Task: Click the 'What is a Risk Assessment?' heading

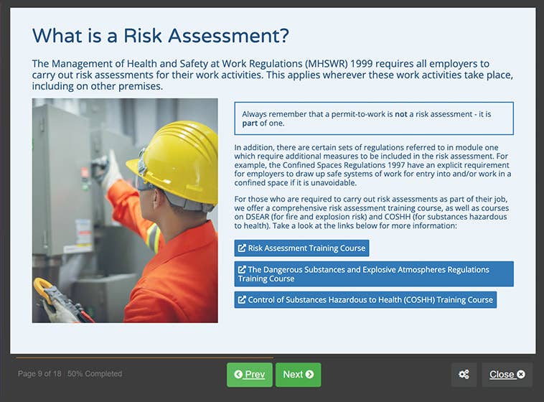Action: point(160,36)
